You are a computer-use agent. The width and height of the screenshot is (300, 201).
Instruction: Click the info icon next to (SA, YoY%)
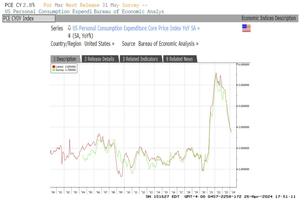tap(69, 36)
